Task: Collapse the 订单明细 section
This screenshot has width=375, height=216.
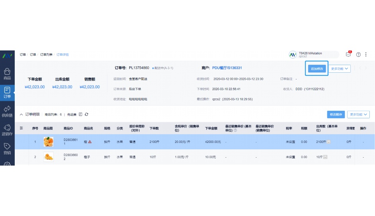Action: [21, 114]
